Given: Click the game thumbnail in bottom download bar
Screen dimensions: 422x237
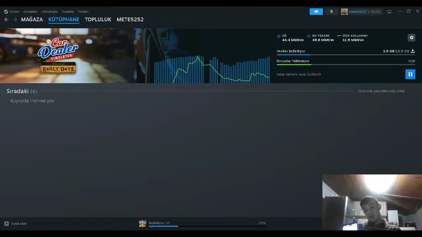Looking at the screenshot, I should [142, 224].
